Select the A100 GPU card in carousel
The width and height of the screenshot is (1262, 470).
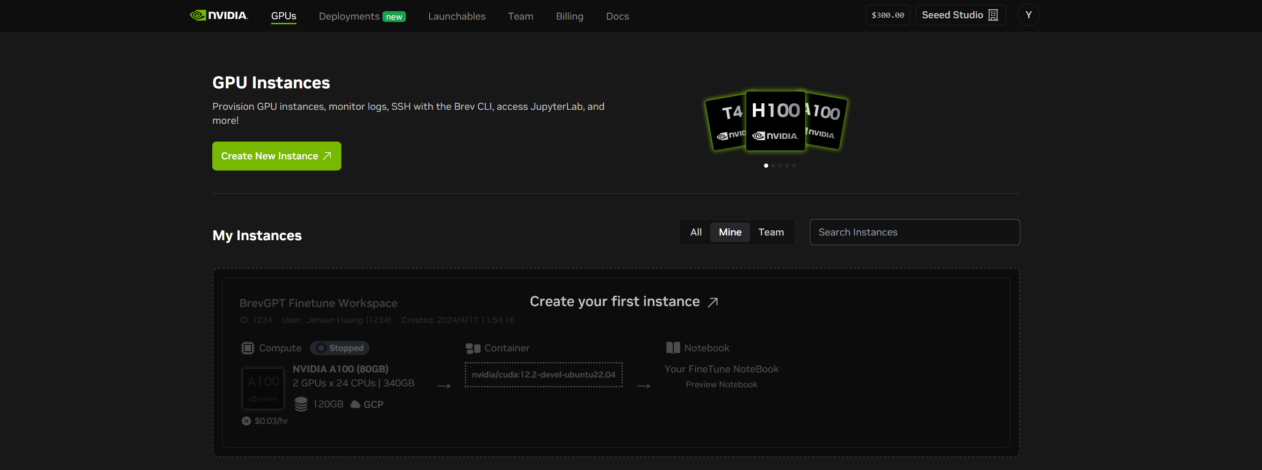826,121
